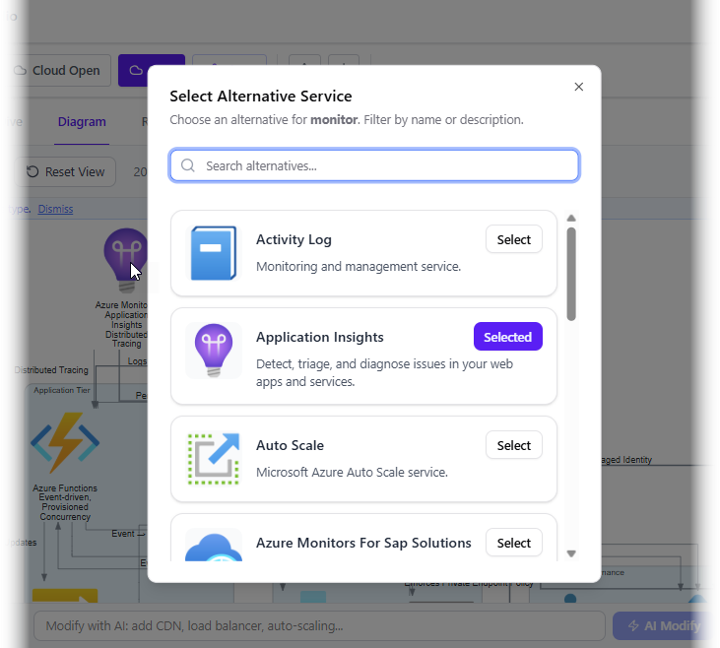Image resolution: width=720 pixels, height=648 pixels.
Task: Click the Dismiss link
Action: tap(55, 209)
